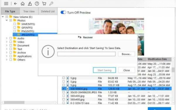Click the destination path input field
Viewport: 176px width, 110px height.
coord(86,54)
